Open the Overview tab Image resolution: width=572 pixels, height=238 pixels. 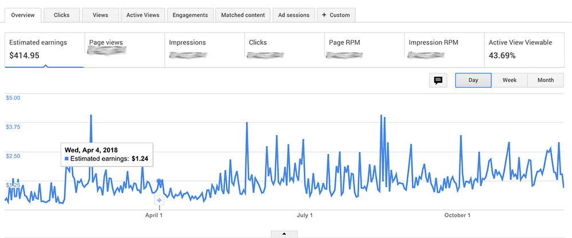point(22,15)
